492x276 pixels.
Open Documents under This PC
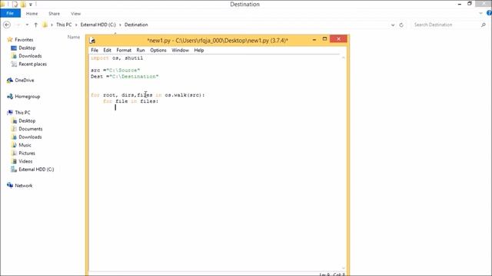click(31, 129)
